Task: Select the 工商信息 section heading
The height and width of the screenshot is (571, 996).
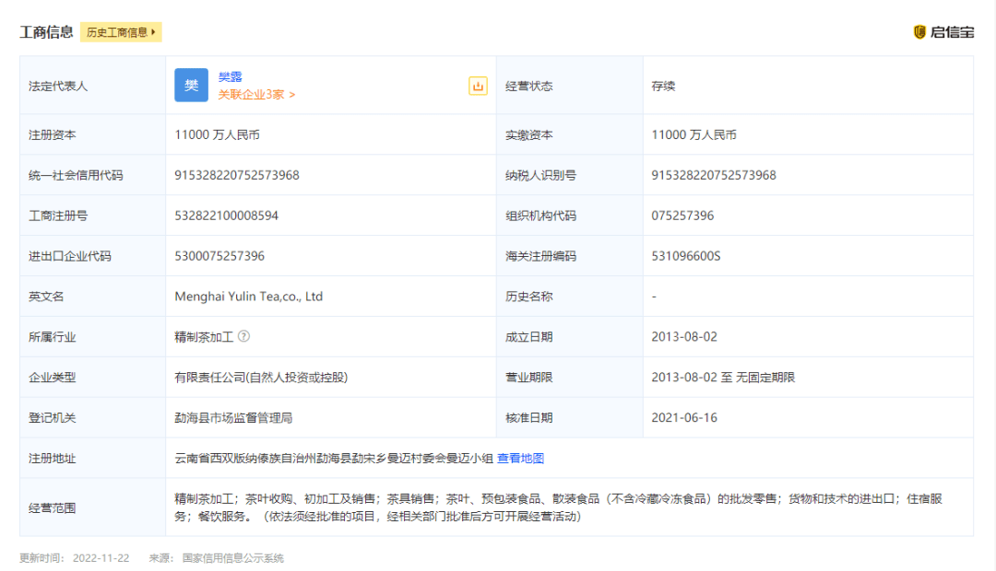Action: (x=46, y=32)
